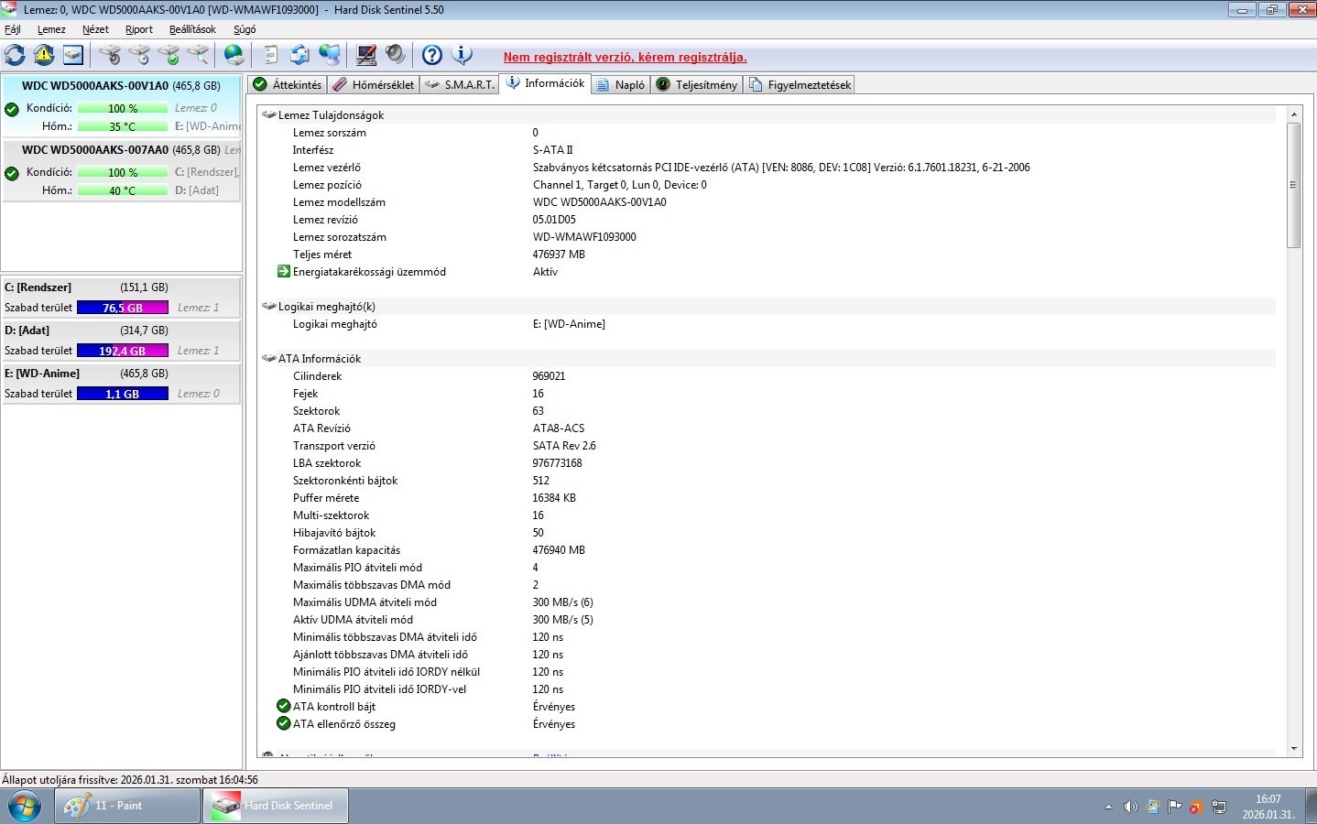Open the Nézet menu
The image size is (1317, 824).
point(95,29)
